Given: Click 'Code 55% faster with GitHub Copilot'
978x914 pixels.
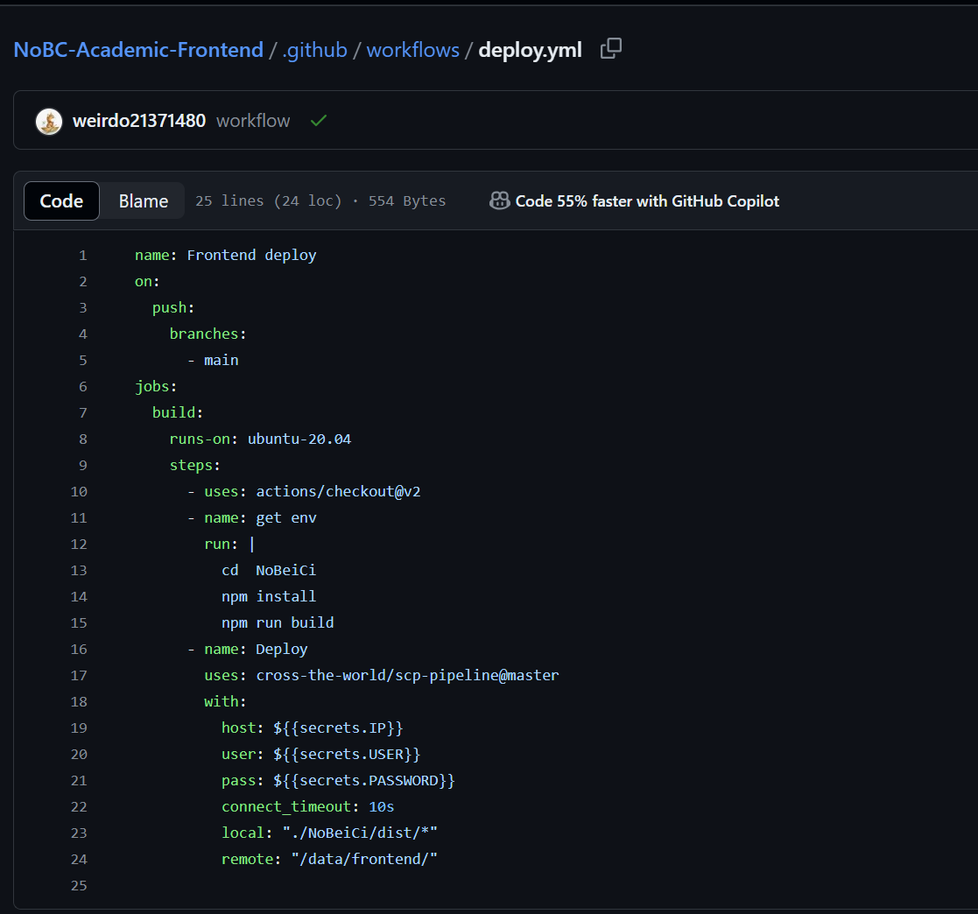Looking at the screenshot, I should tap(647, 201).
